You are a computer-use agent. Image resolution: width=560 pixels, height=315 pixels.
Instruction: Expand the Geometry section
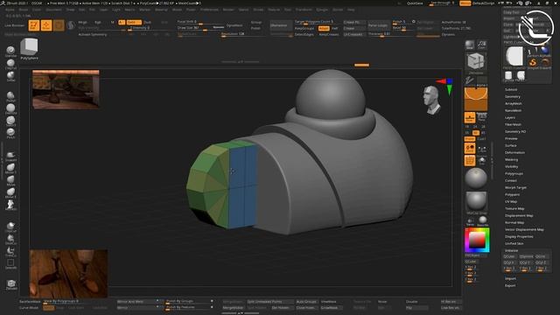point(513,97)
